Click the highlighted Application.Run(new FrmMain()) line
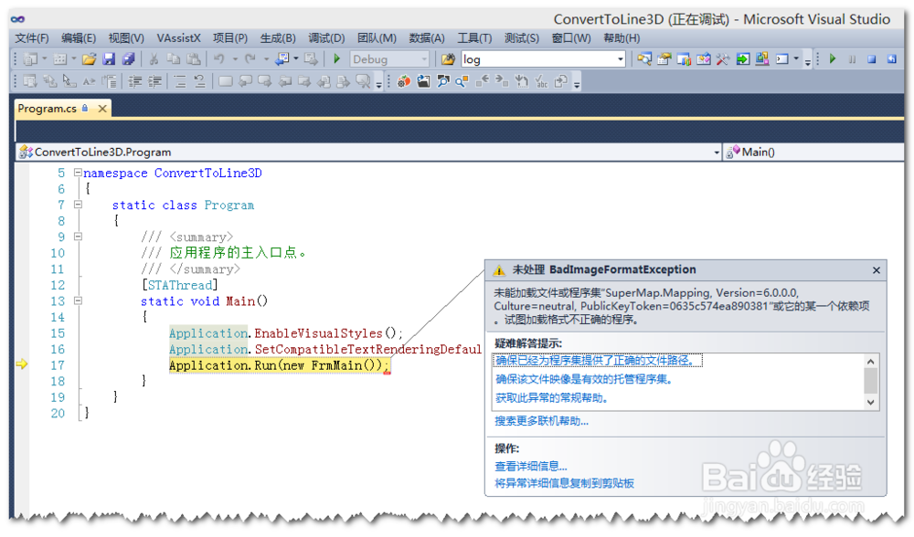Image resolution: width=914 pixels, height=537 pixels. click(279, 365)
